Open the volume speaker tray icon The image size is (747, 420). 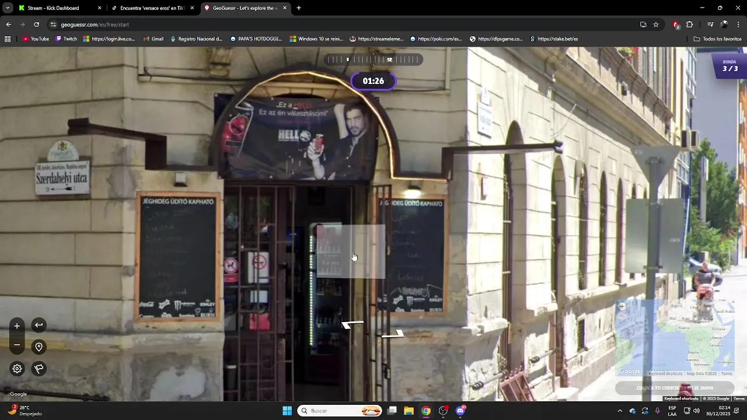click(x=696, y=411)
